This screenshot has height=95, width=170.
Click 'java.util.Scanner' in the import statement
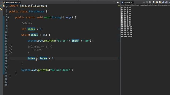tap(33, 6)
